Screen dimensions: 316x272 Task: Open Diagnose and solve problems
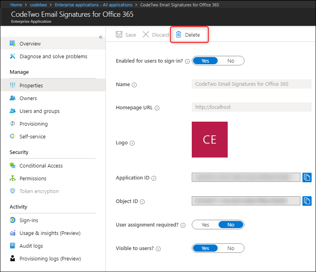point(53,56)
